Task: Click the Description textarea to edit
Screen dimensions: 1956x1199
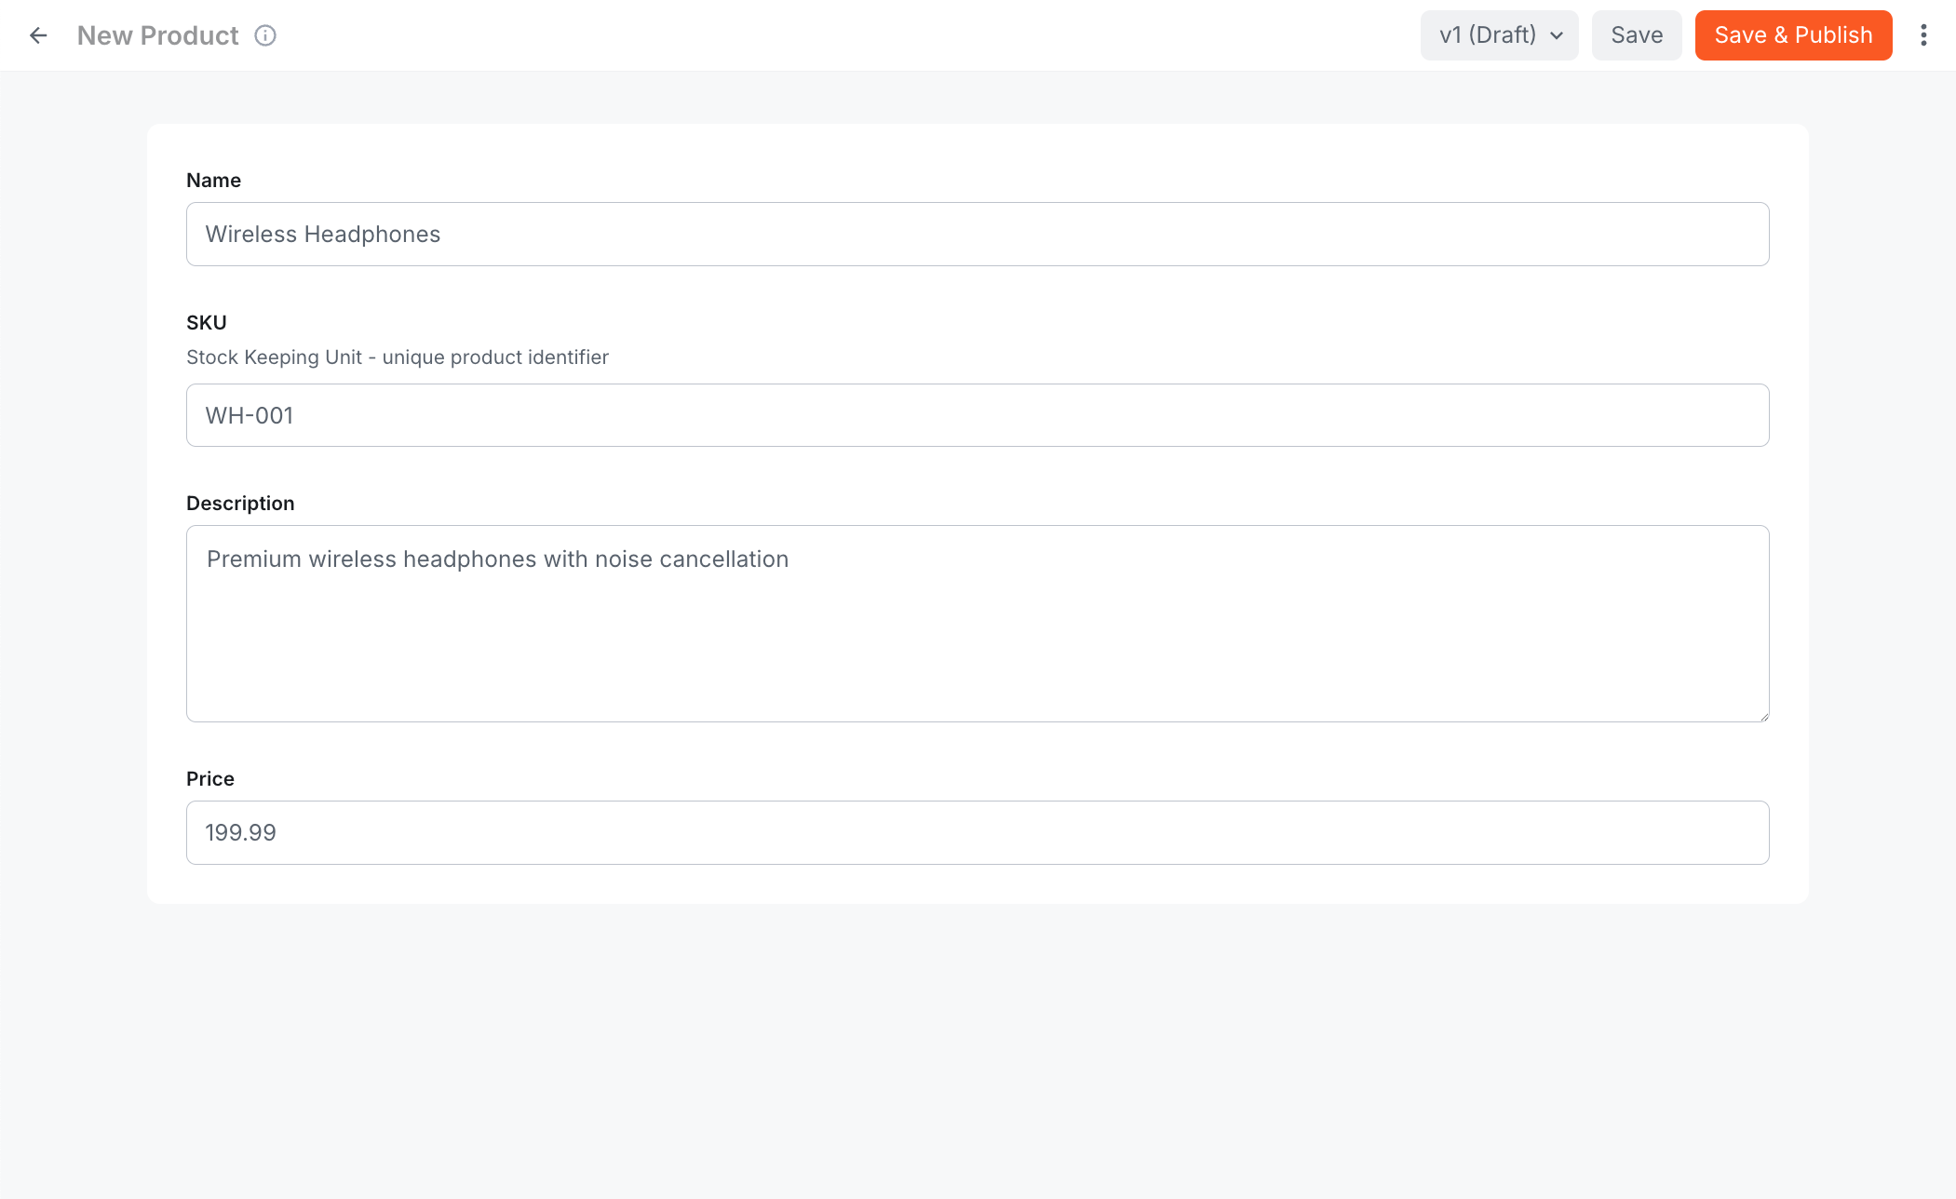Action: tap(977, 624)
